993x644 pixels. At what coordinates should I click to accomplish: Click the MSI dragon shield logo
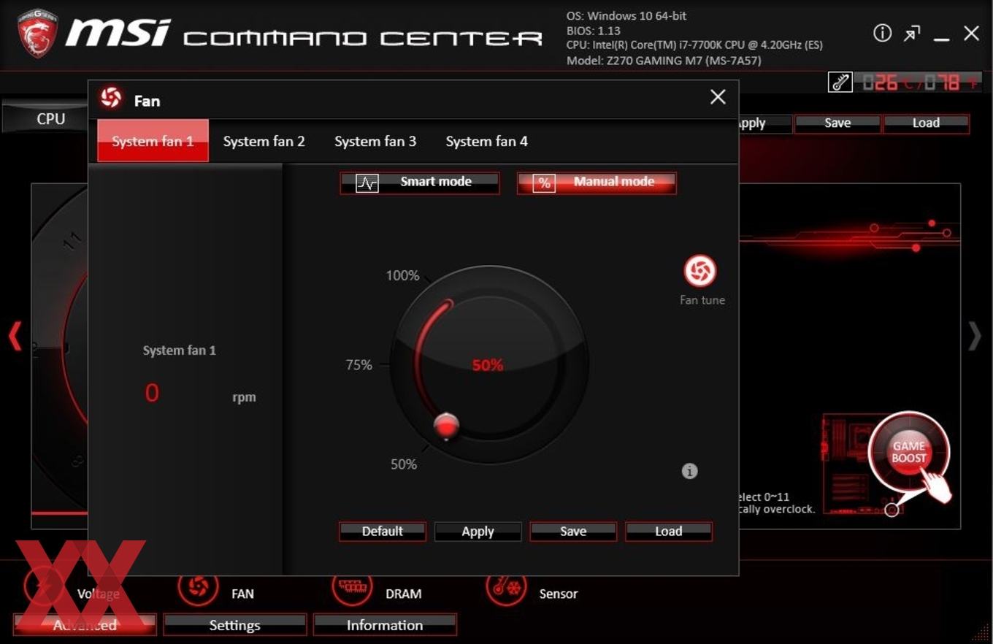pyautogui.click(x=38, y=33)
